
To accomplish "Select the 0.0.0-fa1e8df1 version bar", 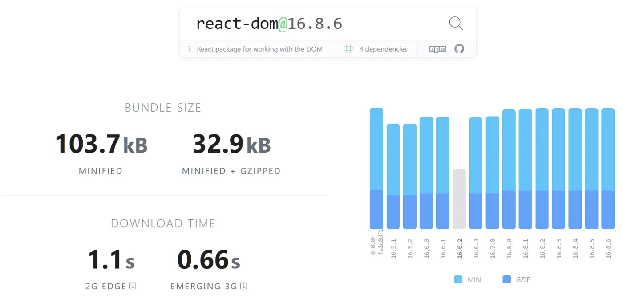I will (376, 168).
